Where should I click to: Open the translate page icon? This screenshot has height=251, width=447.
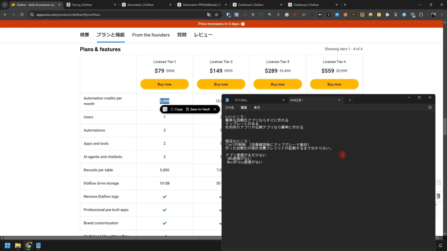209,14
